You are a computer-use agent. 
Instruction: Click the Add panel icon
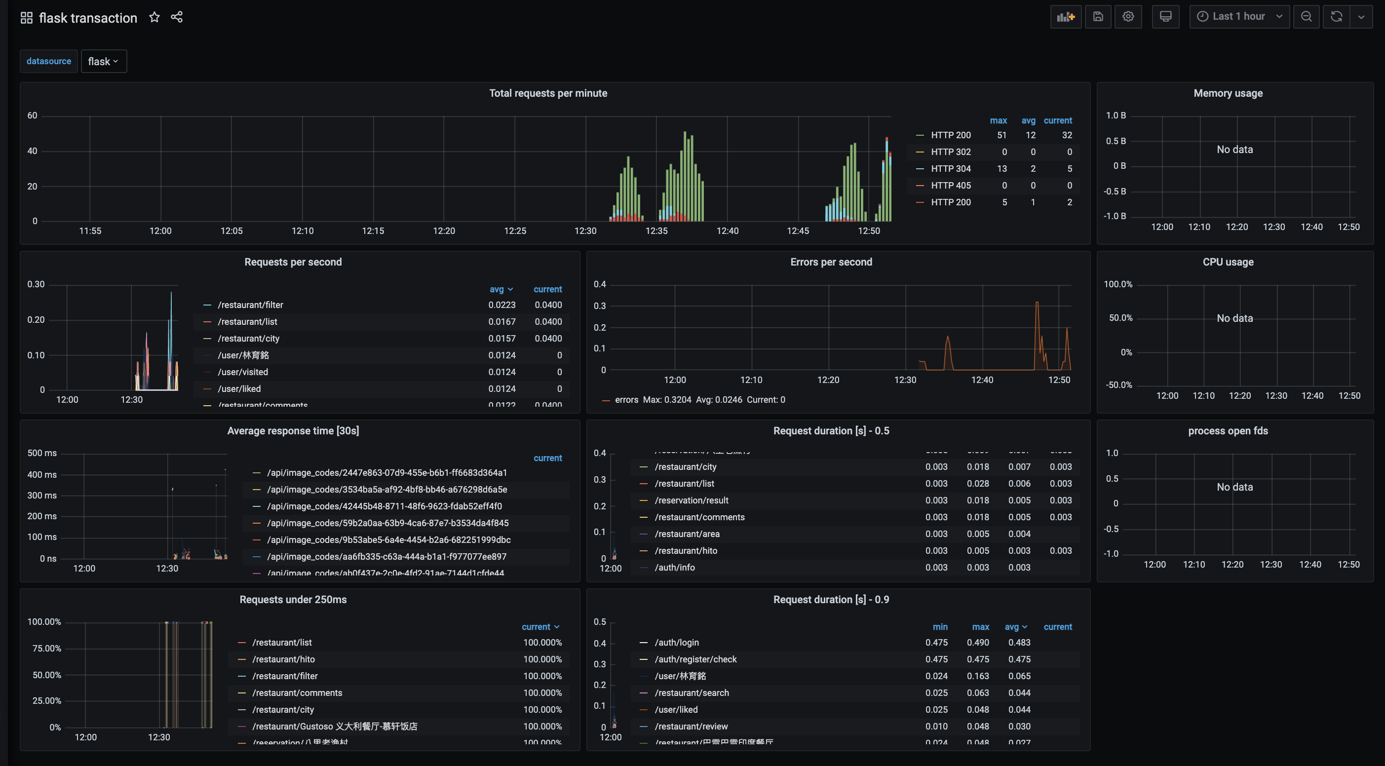tap(1065, 17)
